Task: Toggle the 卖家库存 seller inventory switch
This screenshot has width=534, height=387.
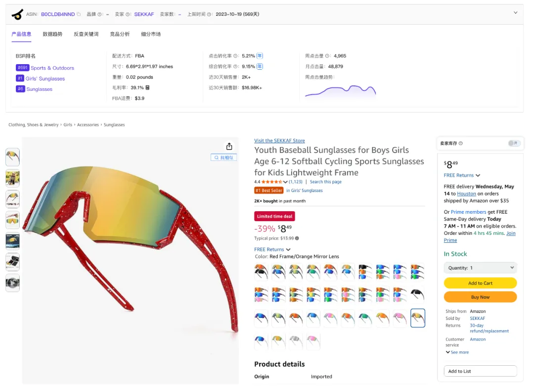Action: click(x=514, y=143)
